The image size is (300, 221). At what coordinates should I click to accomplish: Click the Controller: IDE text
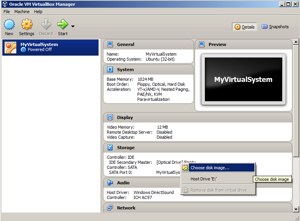[x=121, y=157]
